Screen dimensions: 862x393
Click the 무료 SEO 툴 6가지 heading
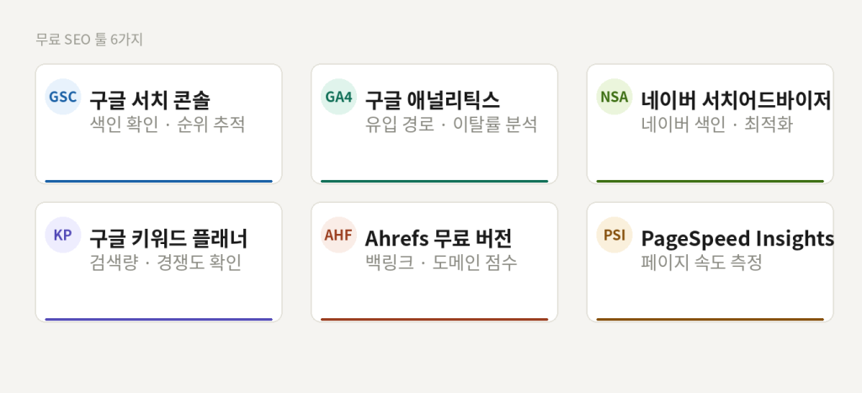[89, 40]
